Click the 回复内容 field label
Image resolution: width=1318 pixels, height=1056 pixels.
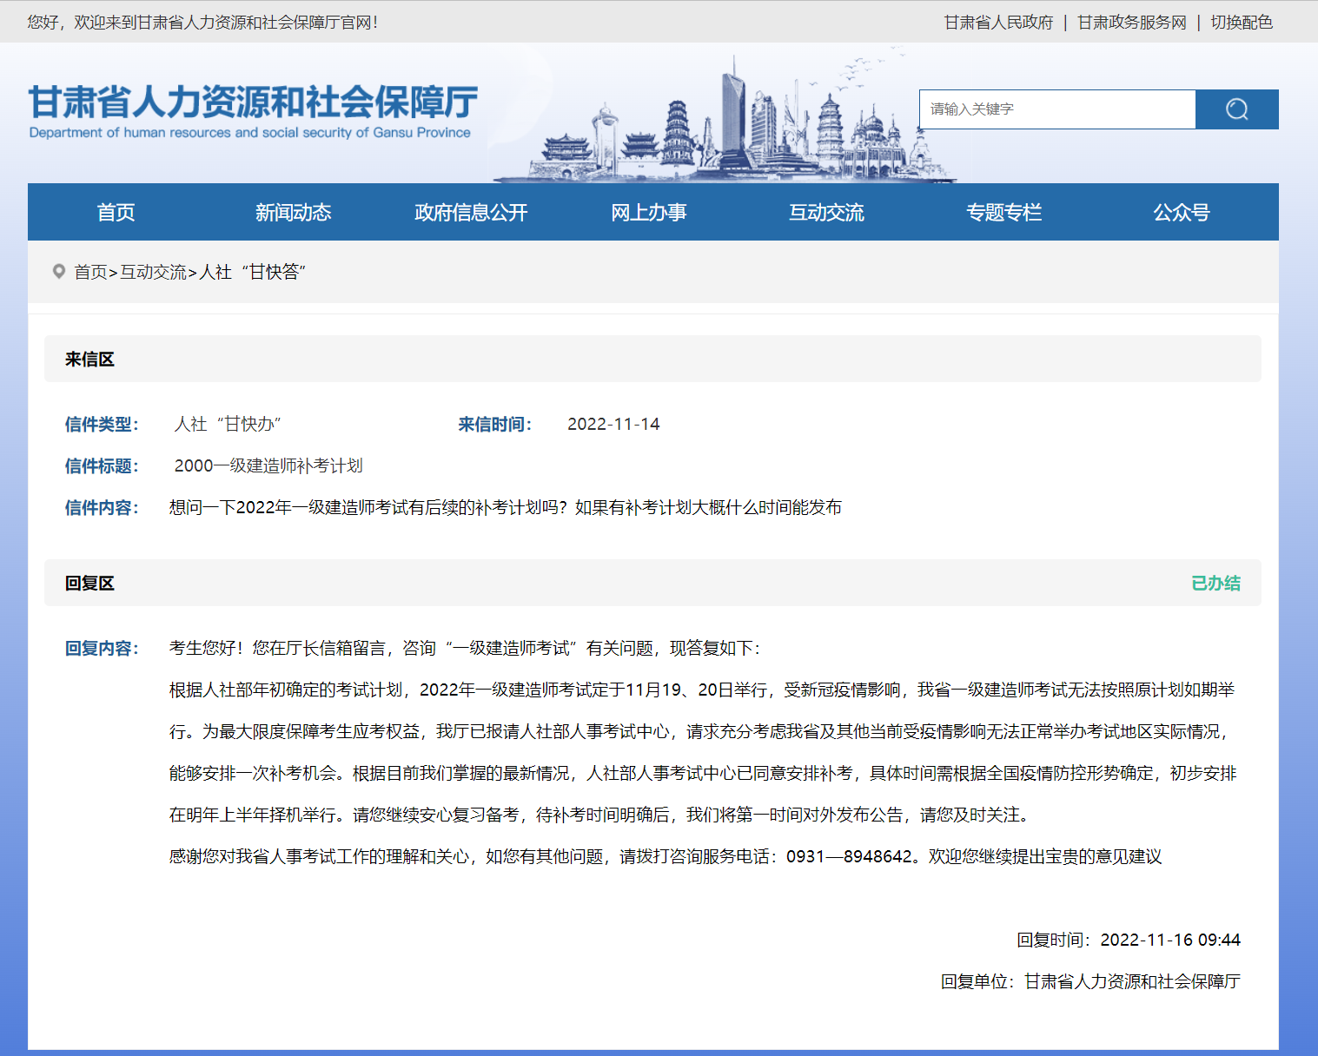click(x=102, y=648)
